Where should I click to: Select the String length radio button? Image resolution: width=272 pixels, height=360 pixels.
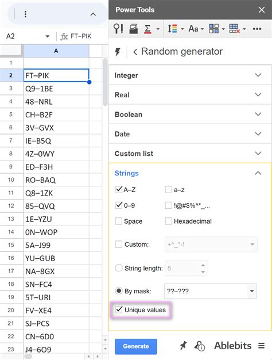coord(119,268)
